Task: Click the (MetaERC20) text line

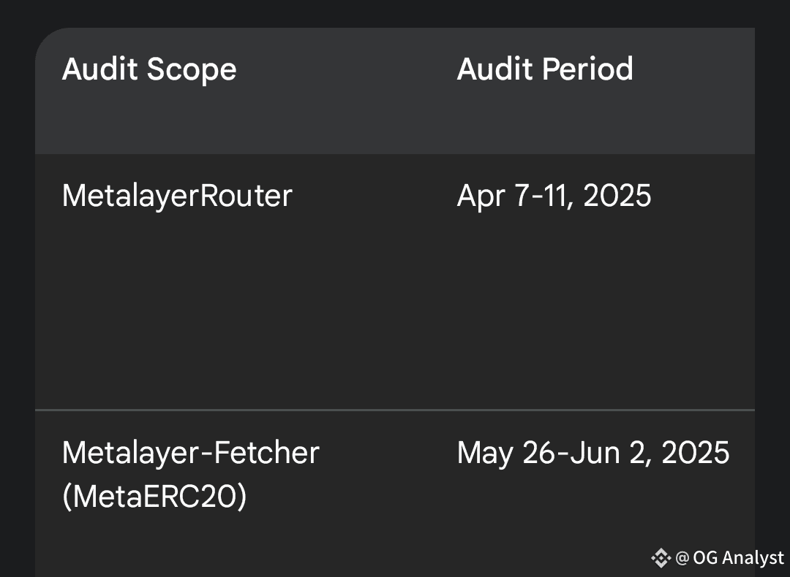Action: pyautogui.click(x=154, y=497)
